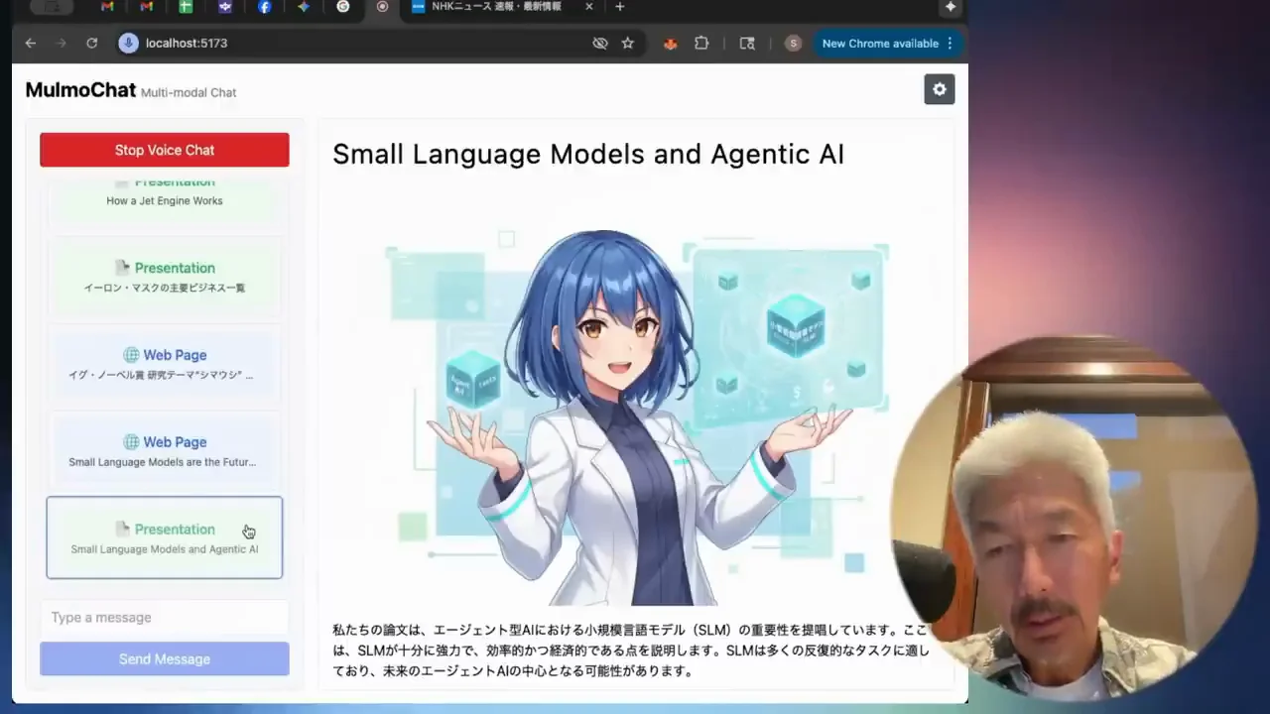
Task: Click the localhost:5173 address bar
Action: (x=377, y=43)
